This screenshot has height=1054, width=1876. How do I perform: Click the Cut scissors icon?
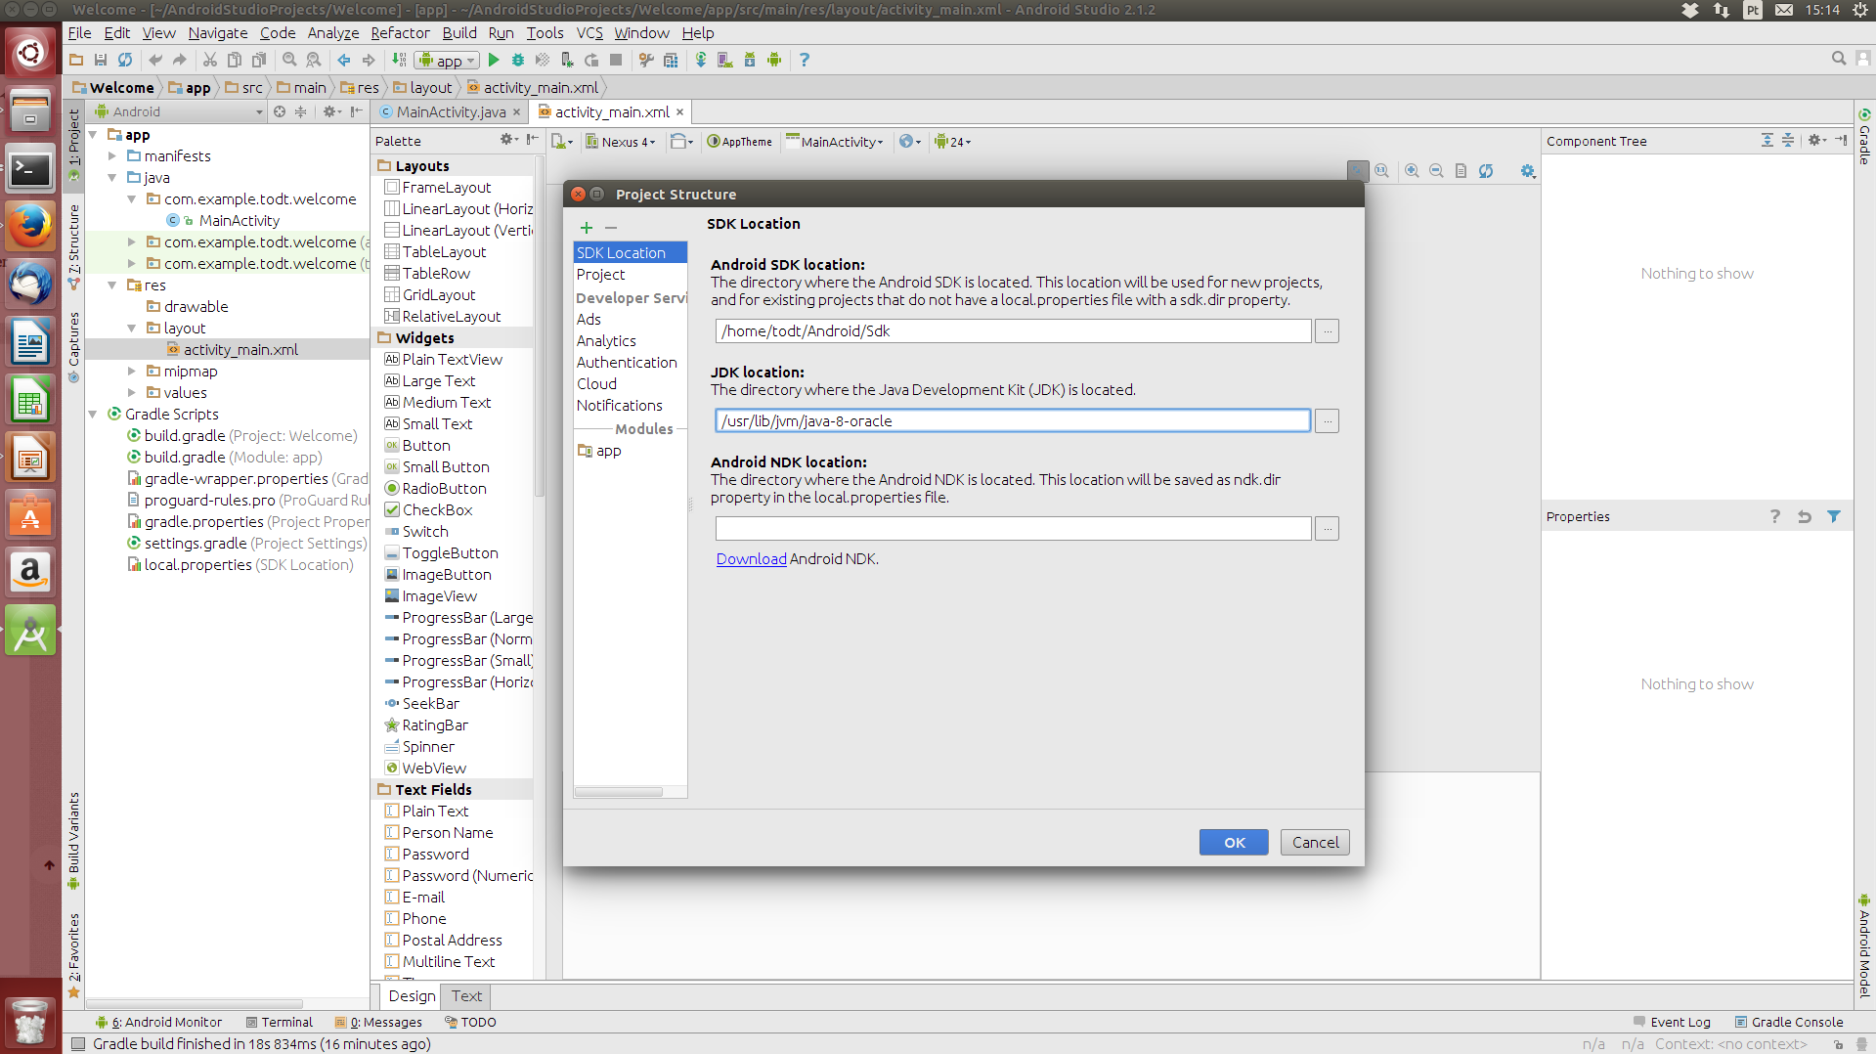pos(210,60)
